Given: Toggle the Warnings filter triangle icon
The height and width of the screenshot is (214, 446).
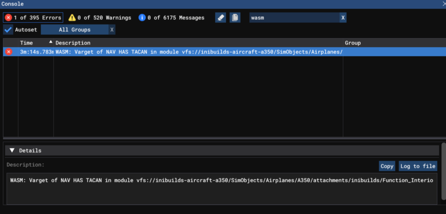Looking at the screenshot, I should pyautogui.click(x=72, y=18).
